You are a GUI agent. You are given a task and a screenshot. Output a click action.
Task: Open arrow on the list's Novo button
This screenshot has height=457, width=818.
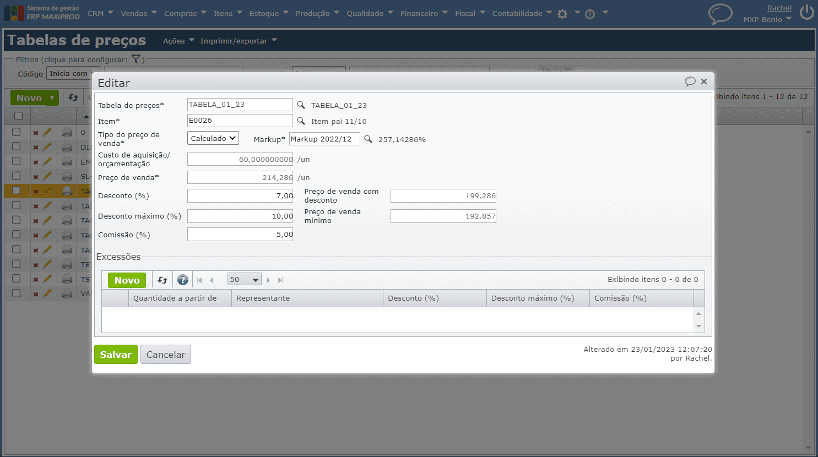coord(52,98)
